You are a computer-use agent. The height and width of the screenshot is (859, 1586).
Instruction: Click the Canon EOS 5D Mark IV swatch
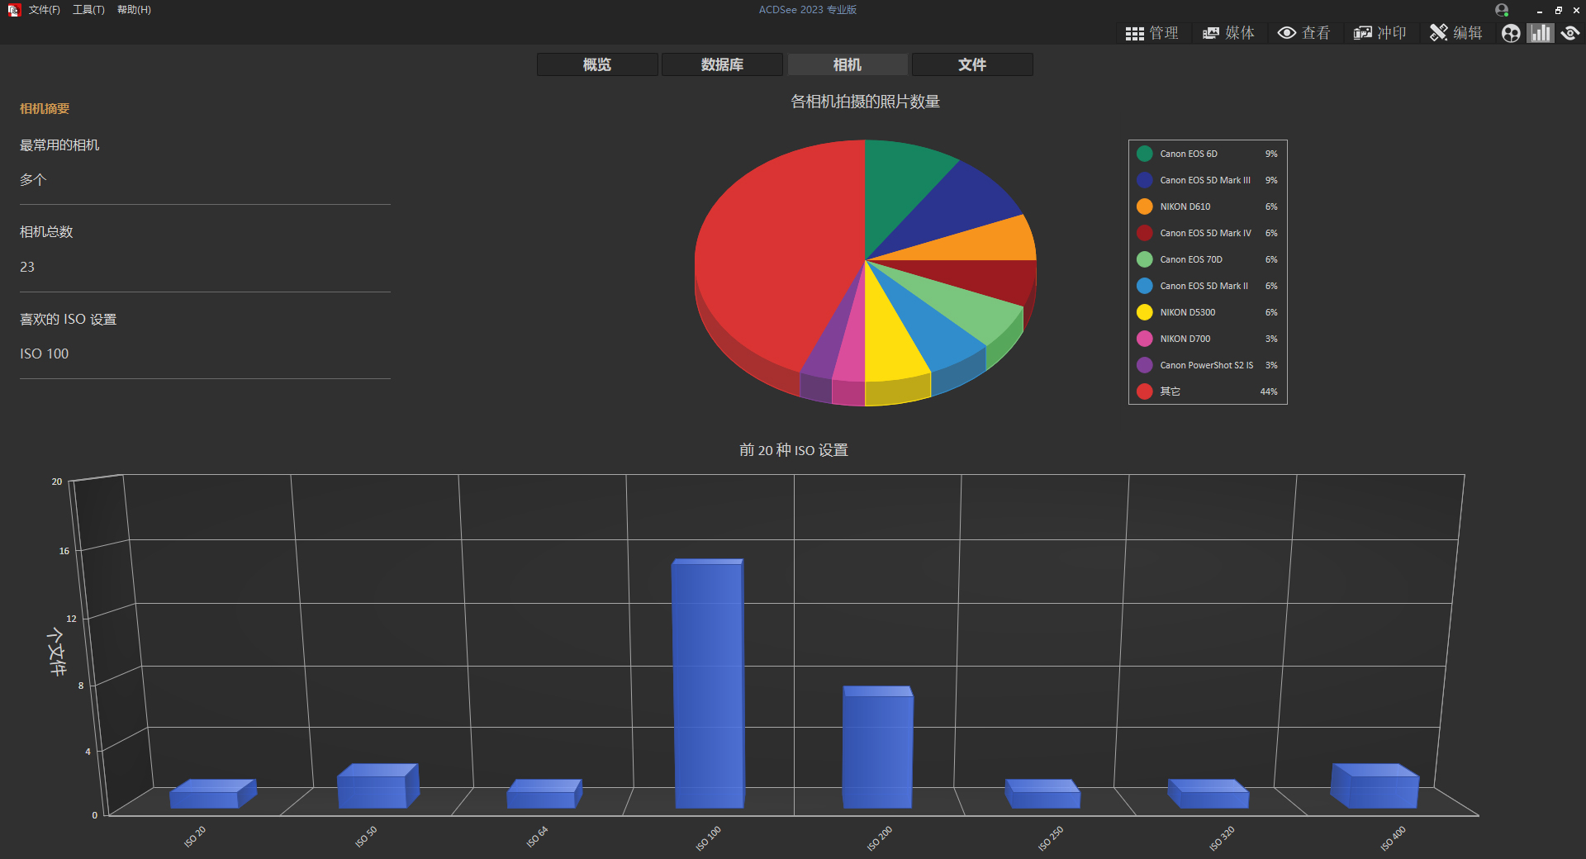[x=1144, y=233]
